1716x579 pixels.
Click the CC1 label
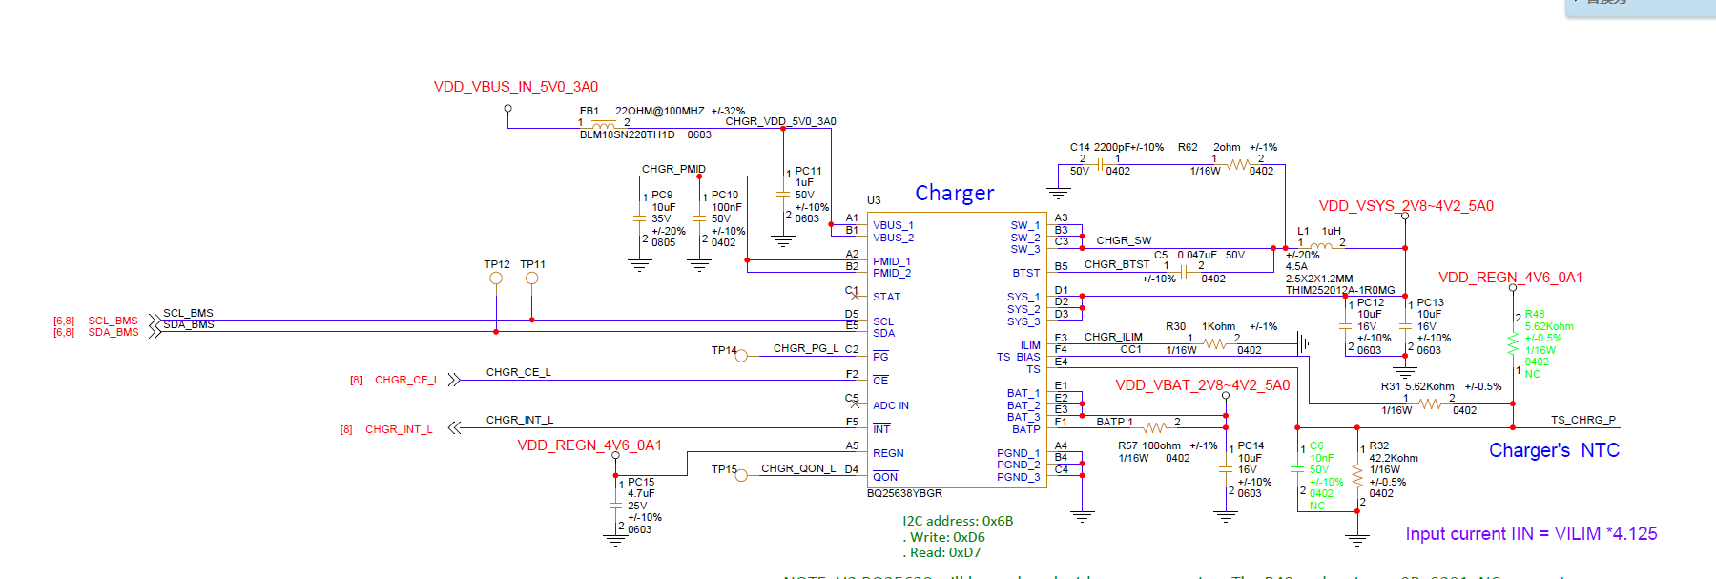[x=1130, y=349]
